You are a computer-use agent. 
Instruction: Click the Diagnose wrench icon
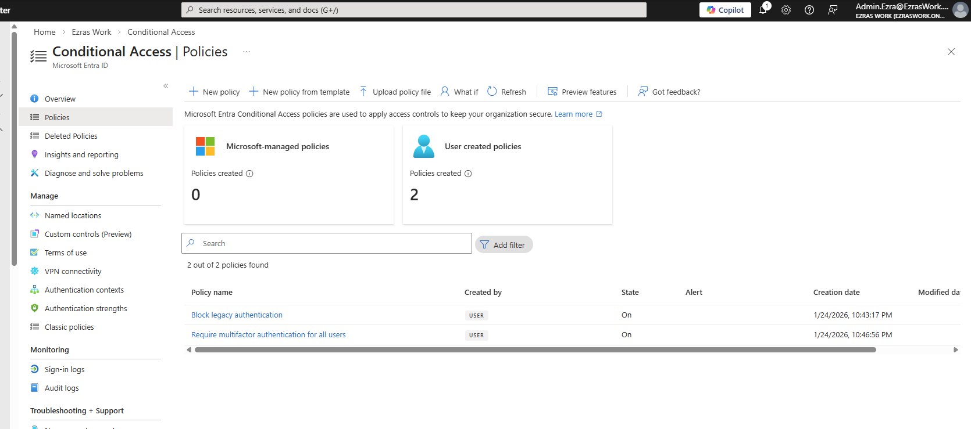pos(34,173)
